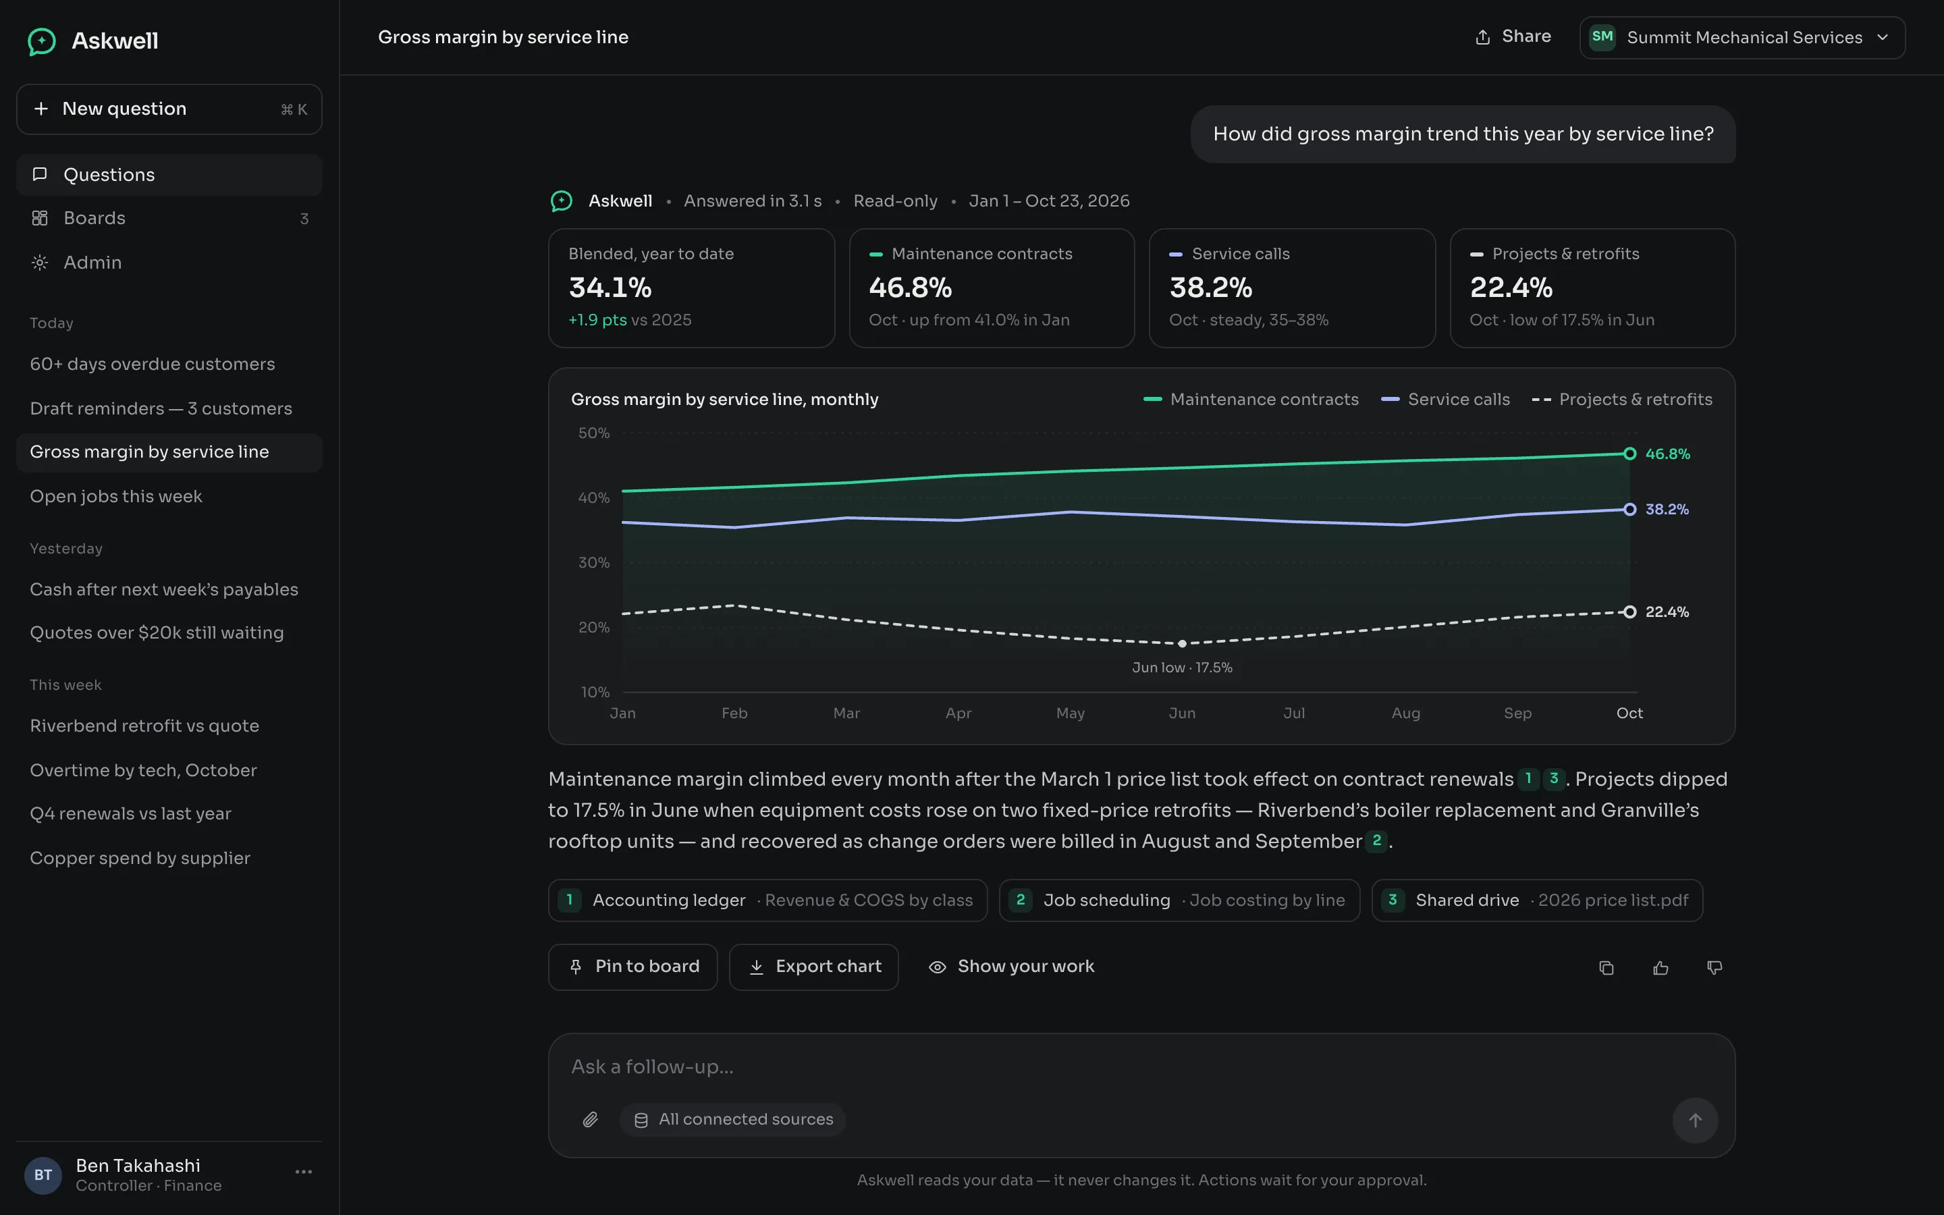This screenshot has height=1215, width=1944.
Task: Click the BT user avatar
Action: pyautogui.click(x=43, y=1176)
